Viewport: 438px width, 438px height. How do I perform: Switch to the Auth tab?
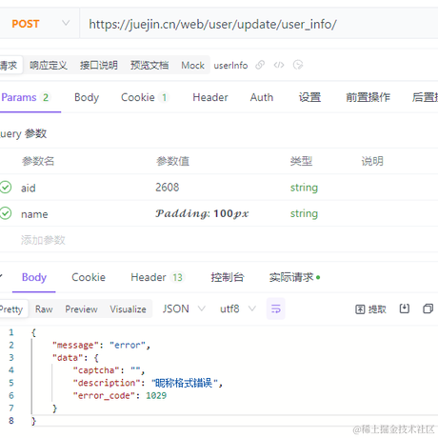[262, 97]
